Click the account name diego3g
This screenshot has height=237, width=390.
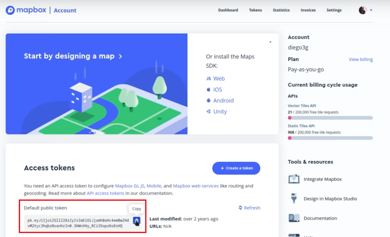tap(298, 48)
